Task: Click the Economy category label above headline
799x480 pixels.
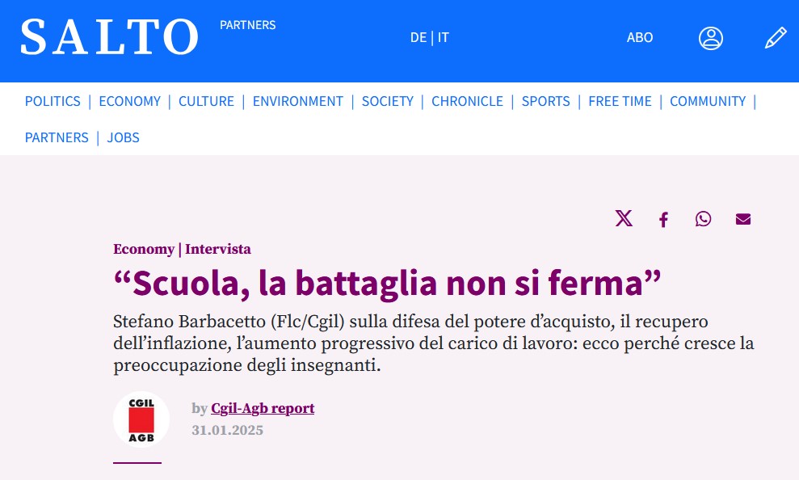Action: [x=143, y=249]
